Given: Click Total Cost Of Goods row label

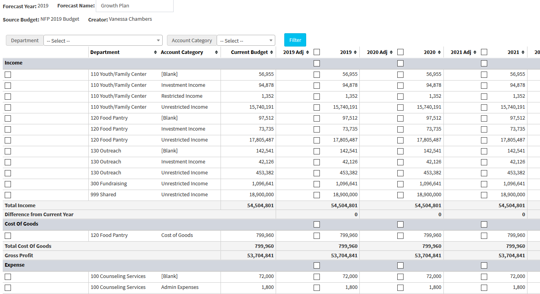Looking at the screenshot, I should pos(28,246).
